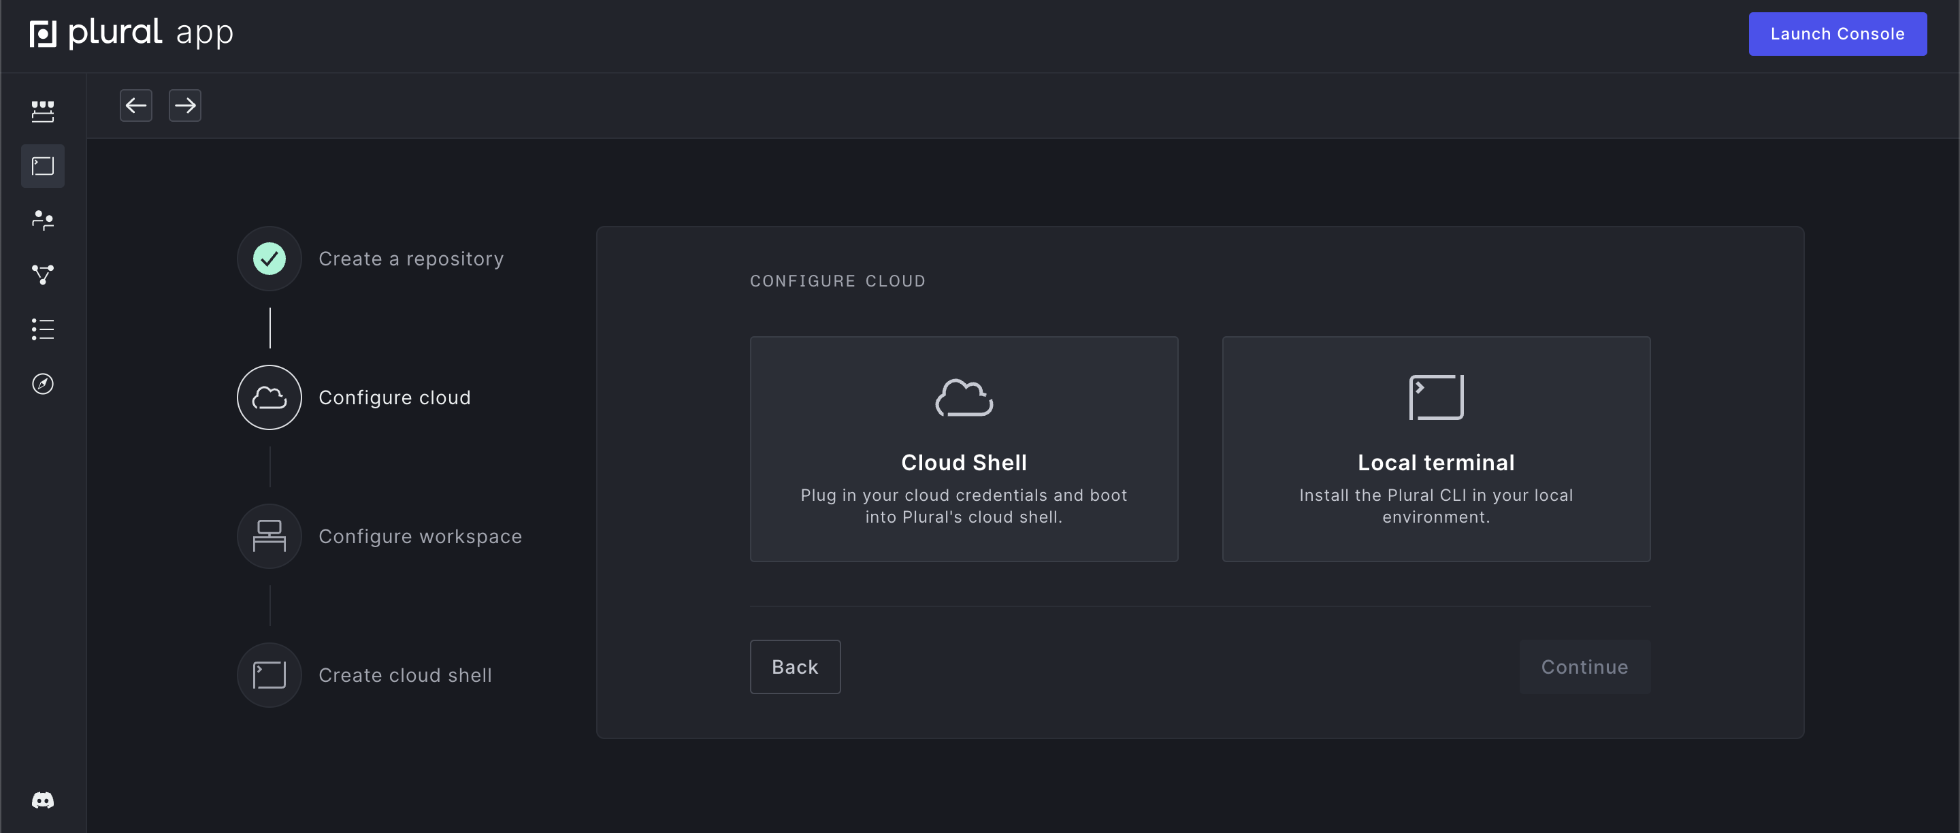Viewport: 1960px width, 833px height.
Task: Click the Plural logo icon
Action: click(x=44, y=33)
